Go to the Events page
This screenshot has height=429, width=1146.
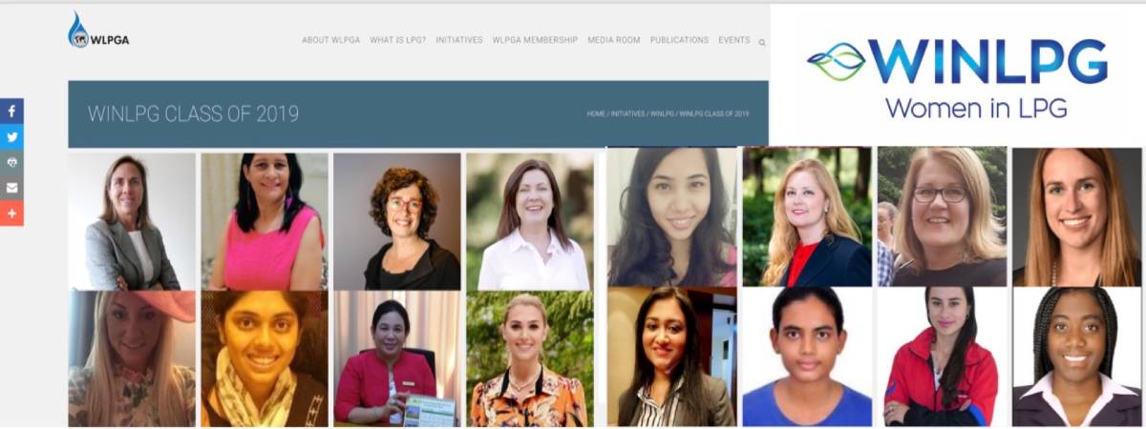(734, 40)
